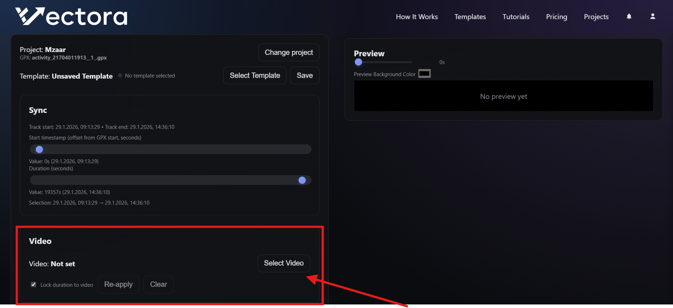Click the Select Video button
Image resolution: width=673 pixels, height=308 pixels.
284,263
